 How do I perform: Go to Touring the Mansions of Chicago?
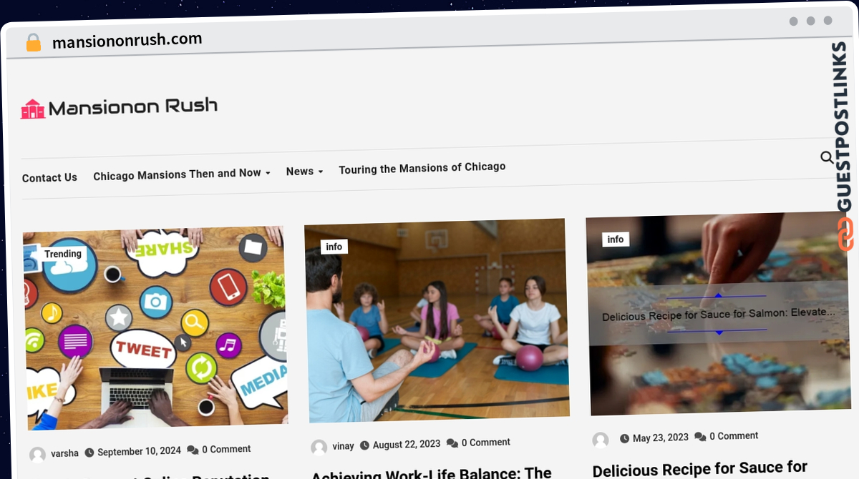point(422,168)
